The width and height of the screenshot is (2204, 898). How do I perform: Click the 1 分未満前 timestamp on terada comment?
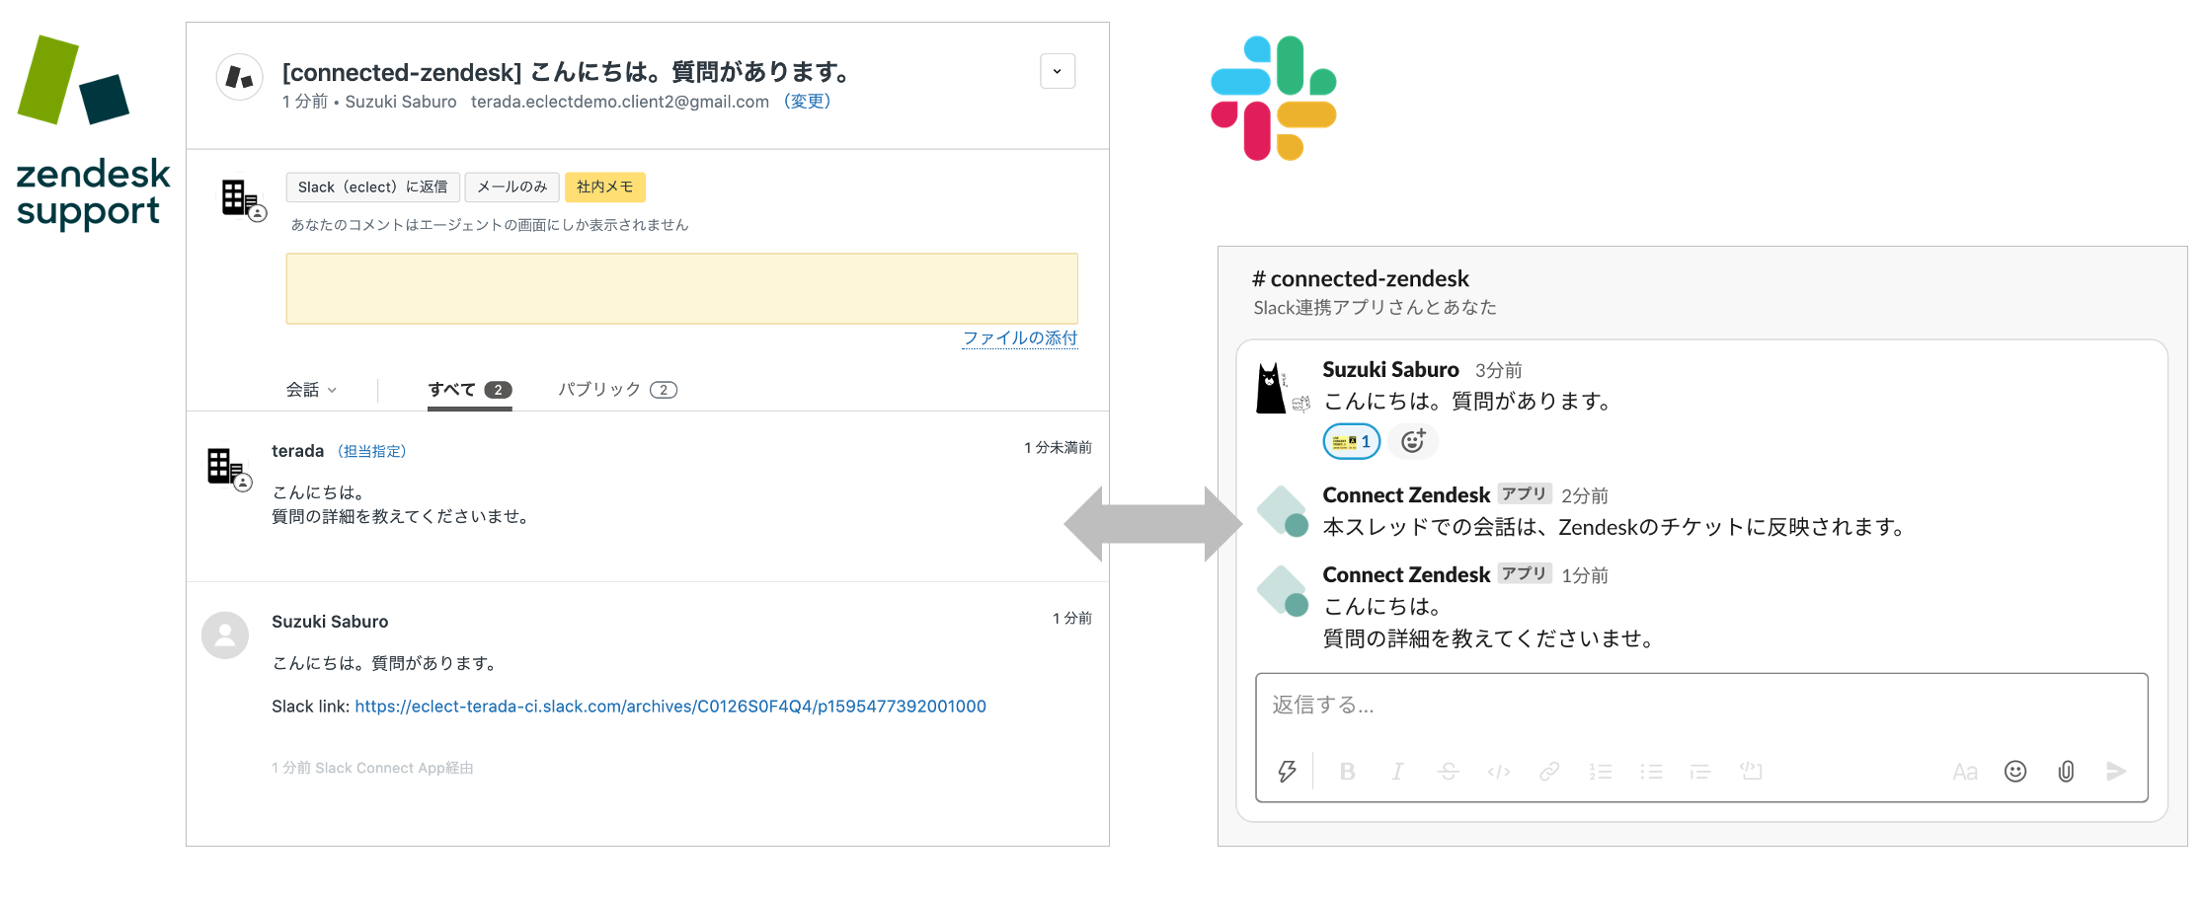(x=1058, y=448)
